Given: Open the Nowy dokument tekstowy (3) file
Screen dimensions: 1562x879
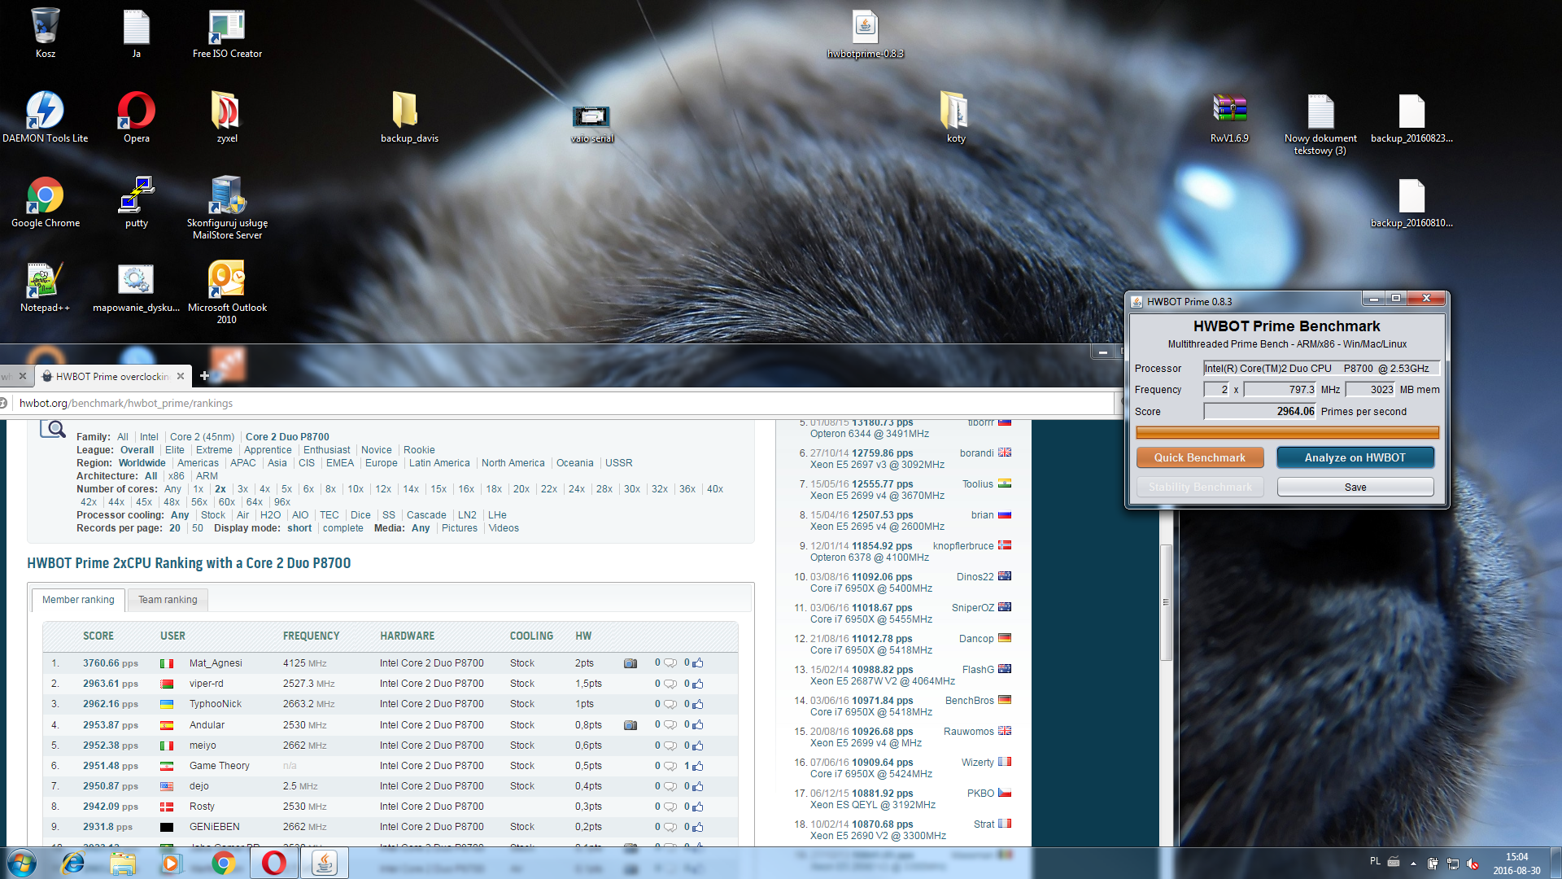Looking at the screenshot, I should pyautogui.click(x=1320, y=123).
